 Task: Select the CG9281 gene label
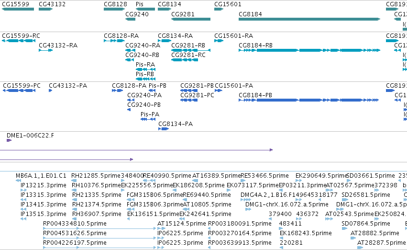pos(183,14)
